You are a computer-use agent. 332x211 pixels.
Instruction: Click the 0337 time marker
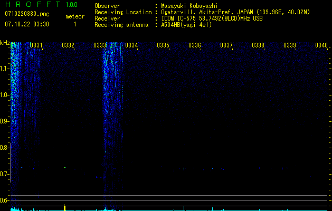tap(226, 45)
